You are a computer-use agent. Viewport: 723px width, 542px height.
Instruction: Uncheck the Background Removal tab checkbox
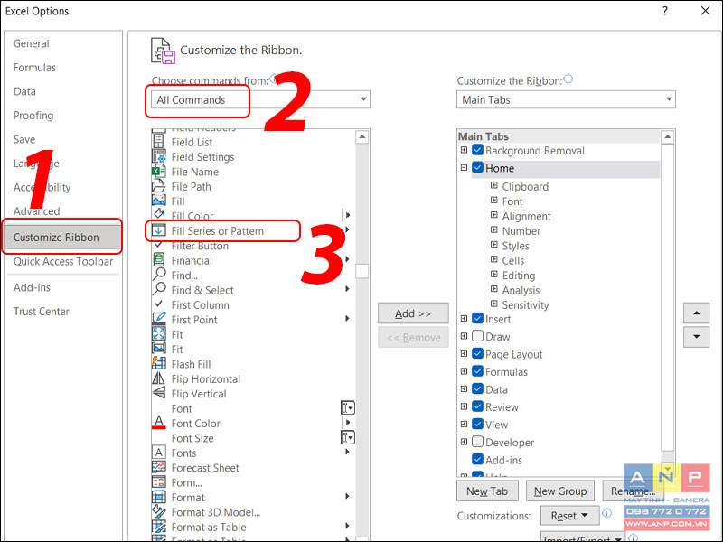coord(478,150)
